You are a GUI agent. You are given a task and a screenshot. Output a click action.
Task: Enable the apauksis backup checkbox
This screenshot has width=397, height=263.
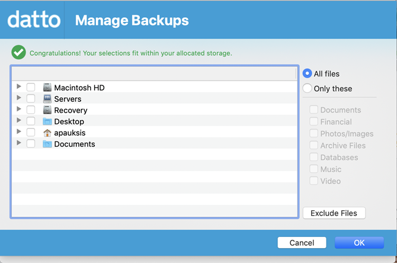(31, 133)
